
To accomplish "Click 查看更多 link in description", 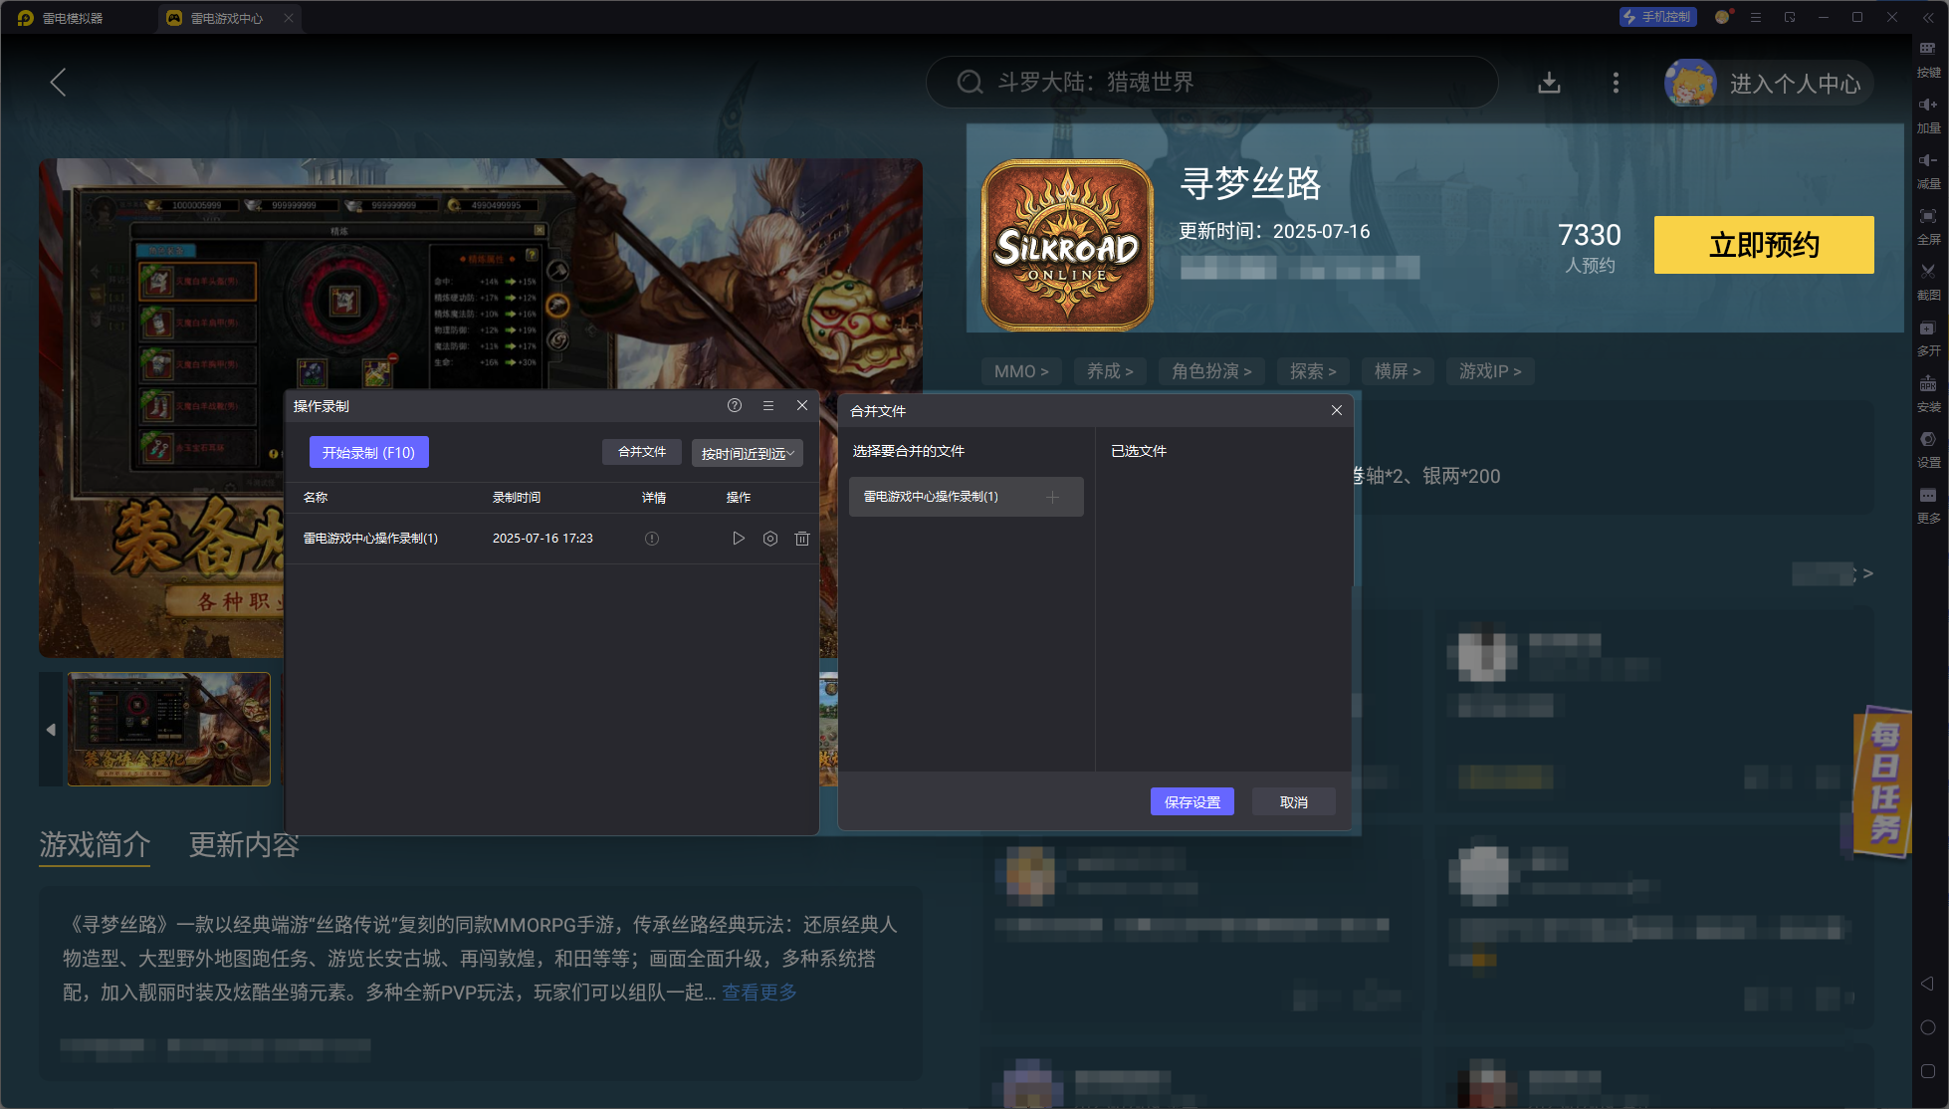I will pos(759,993).
